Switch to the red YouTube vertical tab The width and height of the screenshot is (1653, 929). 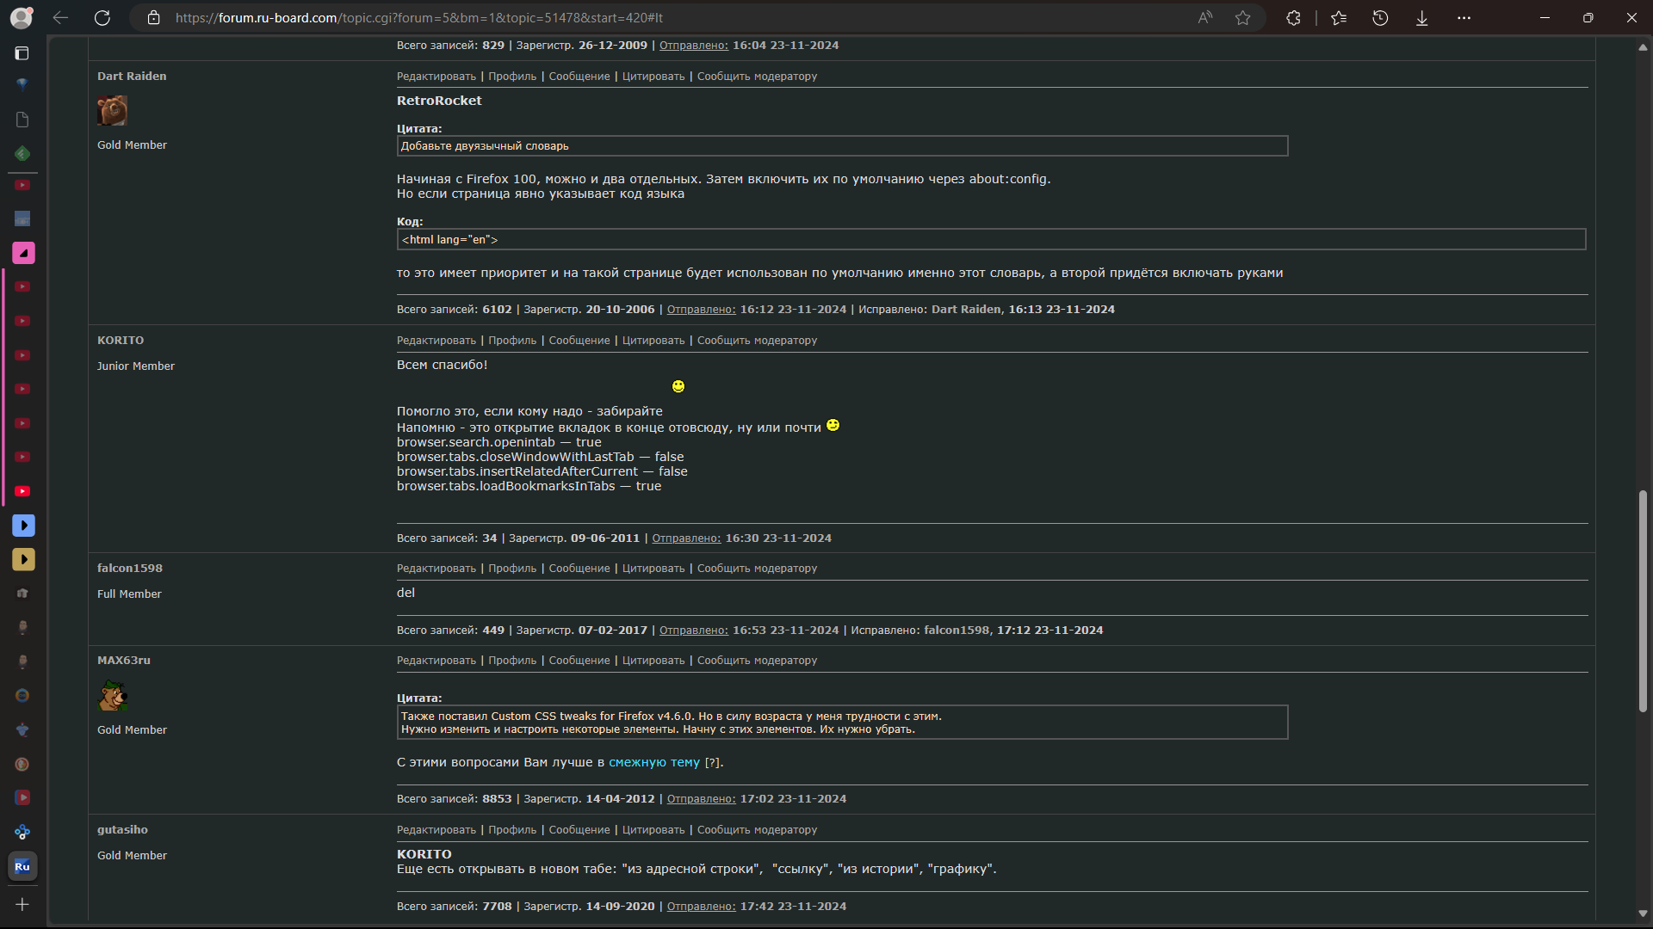coord(23,491)
